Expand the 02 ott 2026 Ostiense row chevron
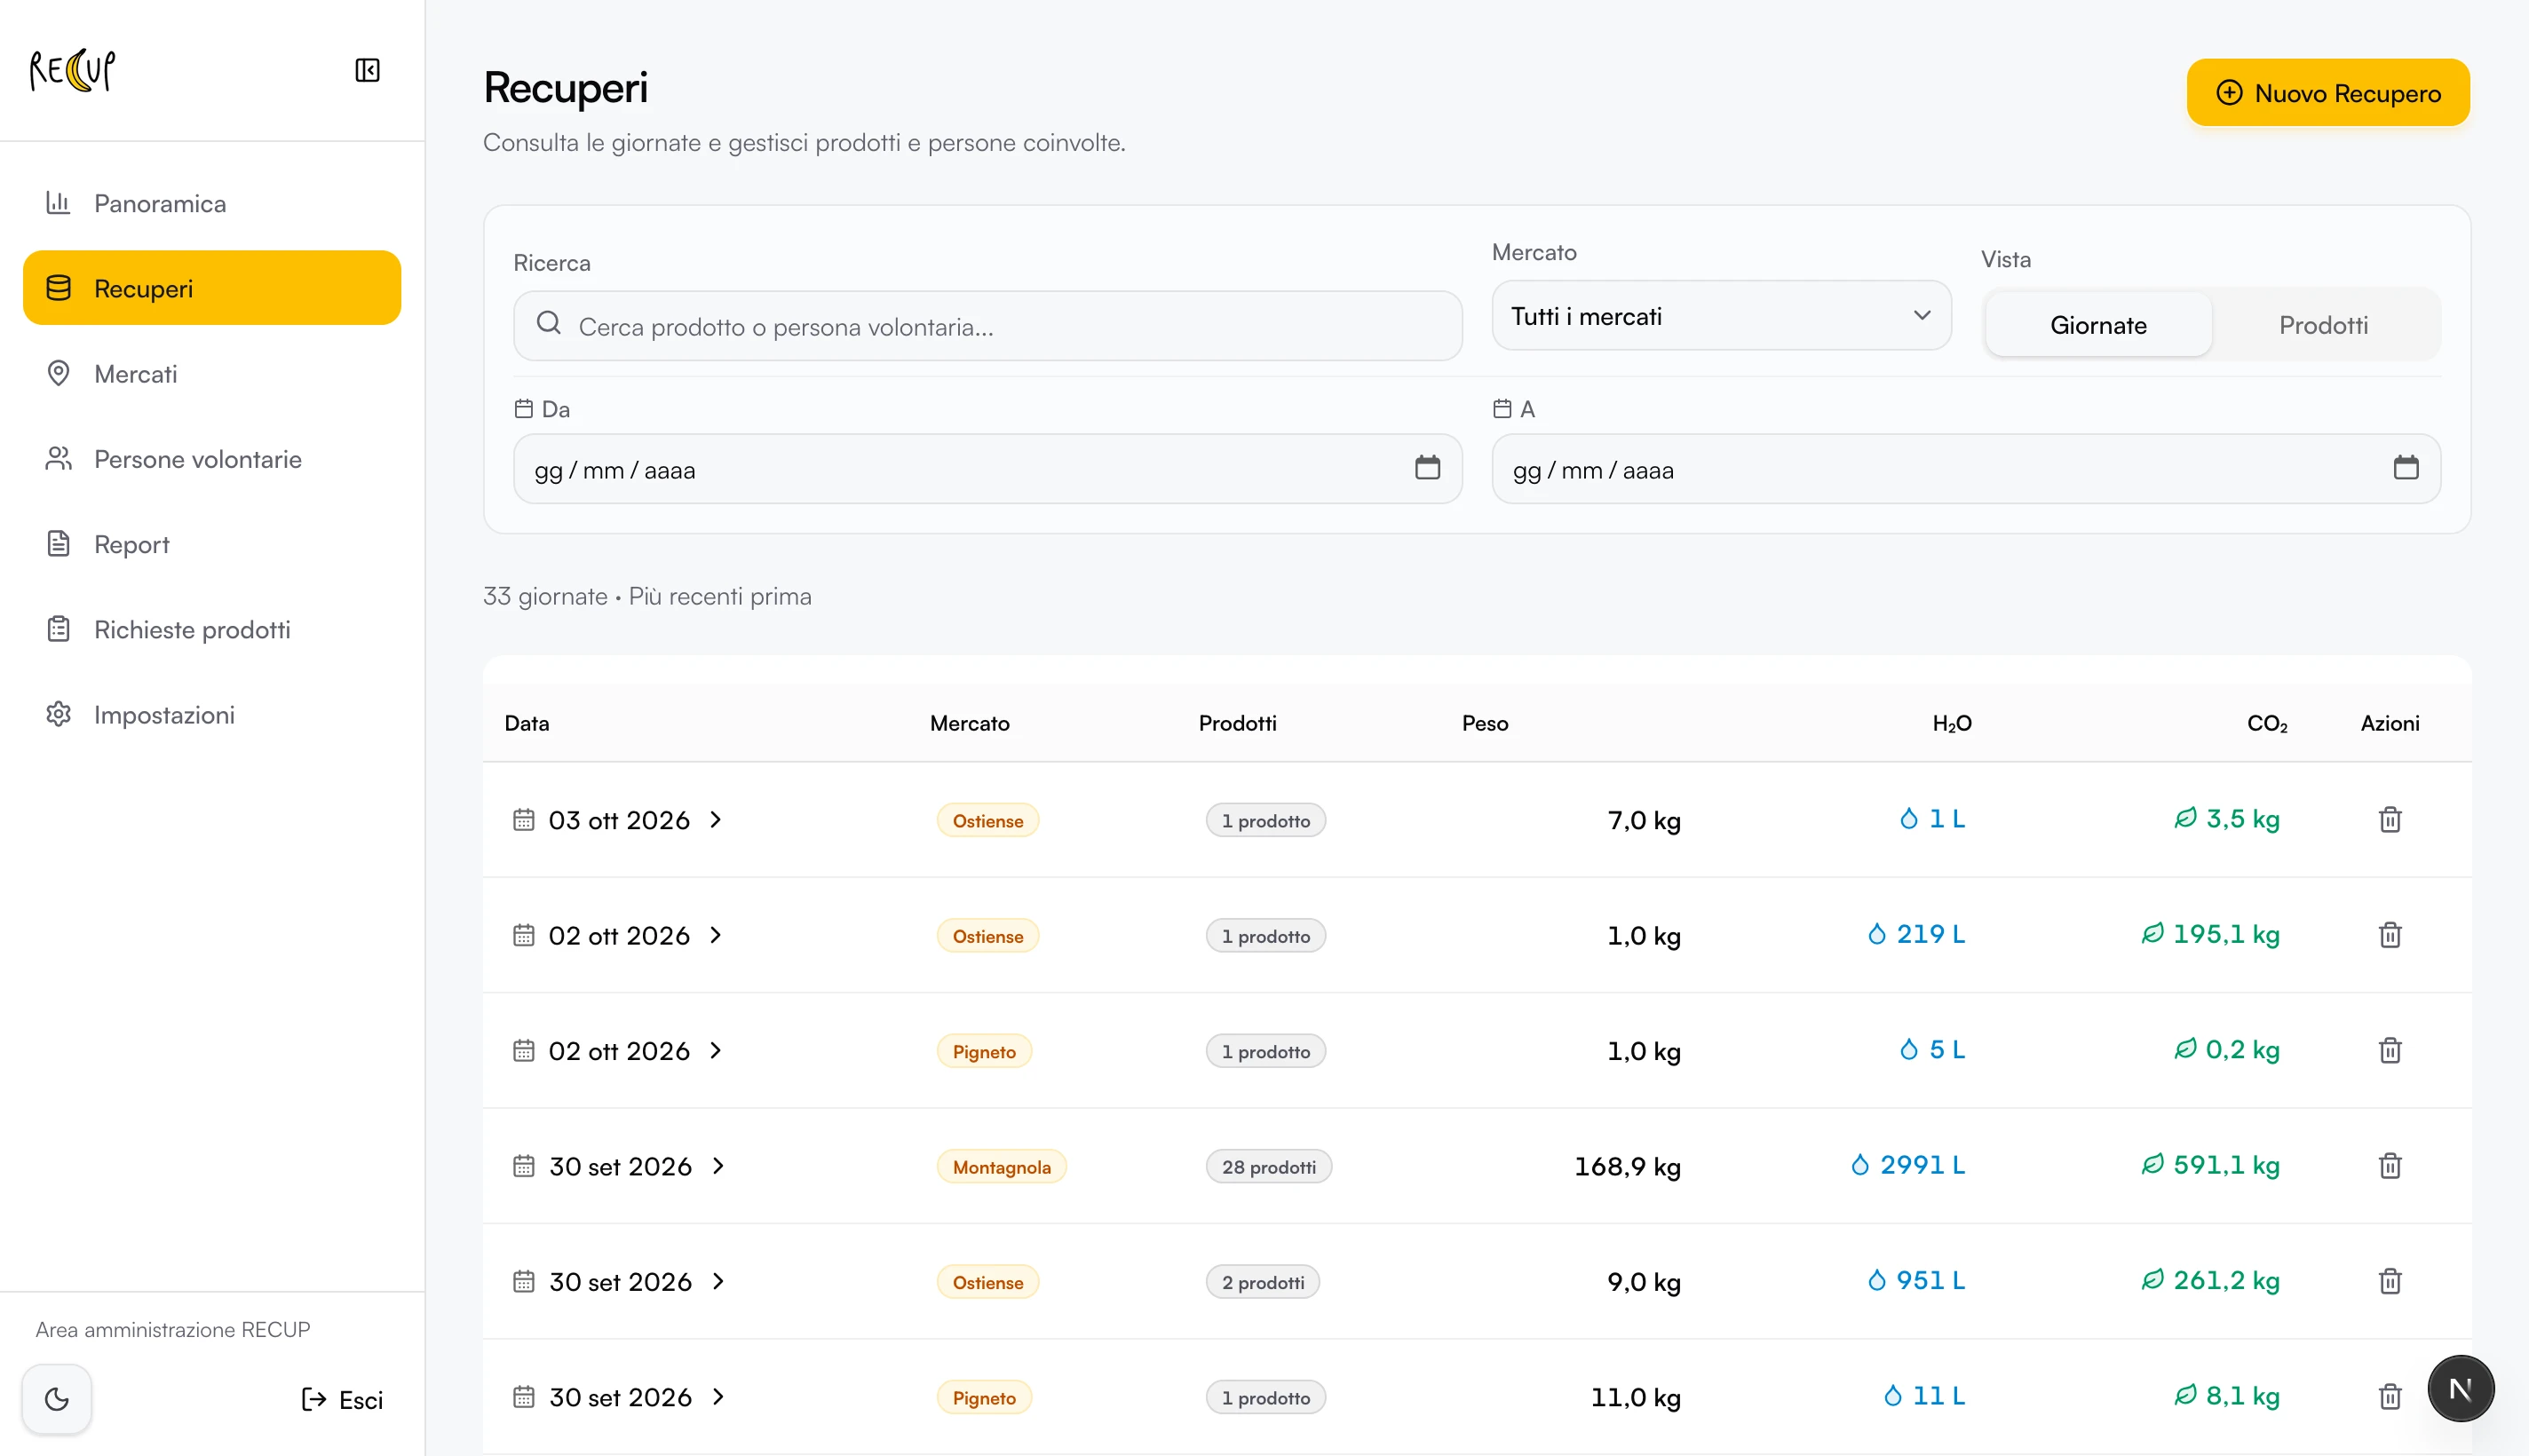Image resolution: width=2529 pixels, height=1456 pixels. click(x=716, y=935)
